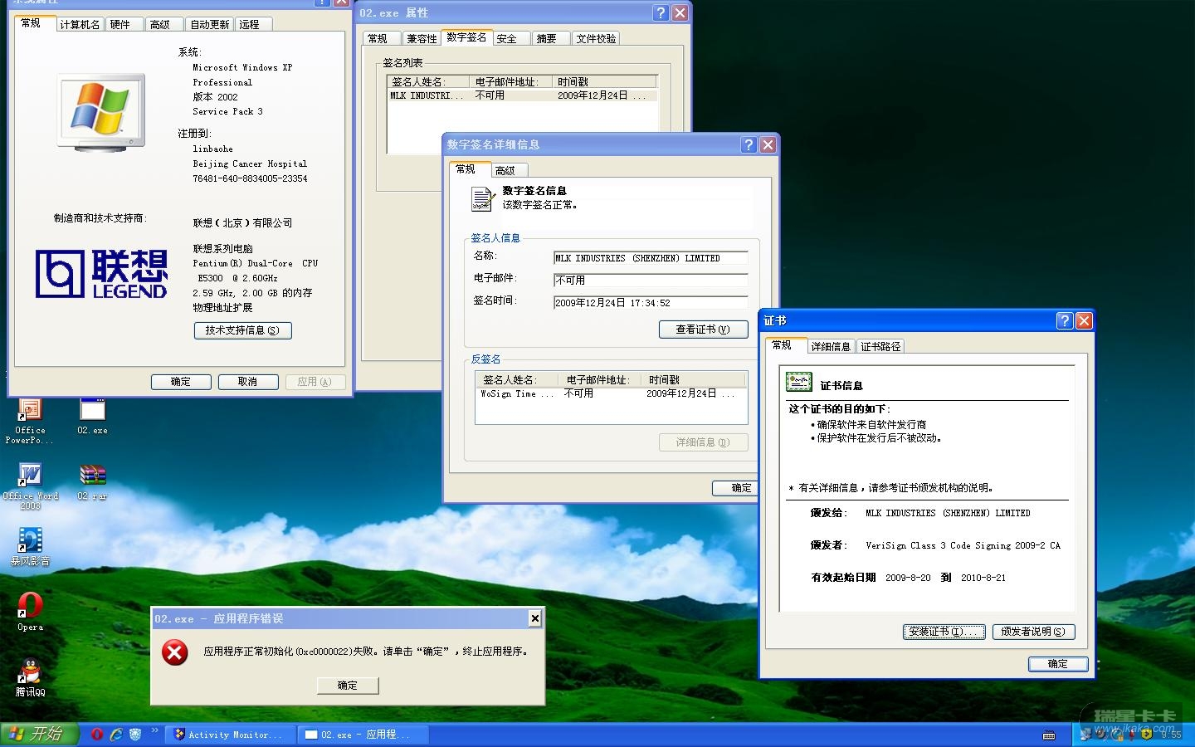This screenshot has height=747, width=1195.
Task: Select the Opera desktop icon
Action: (30, 612)
